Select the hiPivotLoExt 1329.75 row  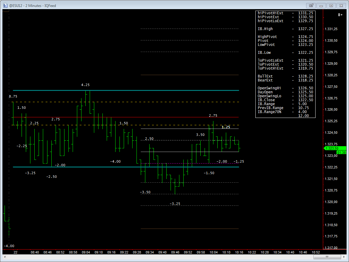(285, 21)
